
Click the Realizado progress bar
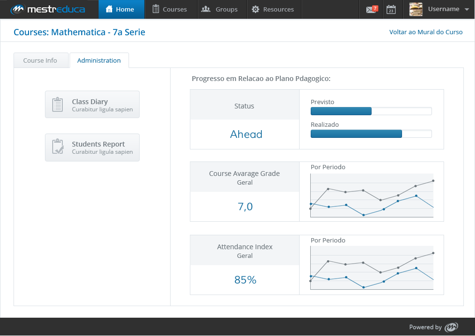[x=371, y=134]
